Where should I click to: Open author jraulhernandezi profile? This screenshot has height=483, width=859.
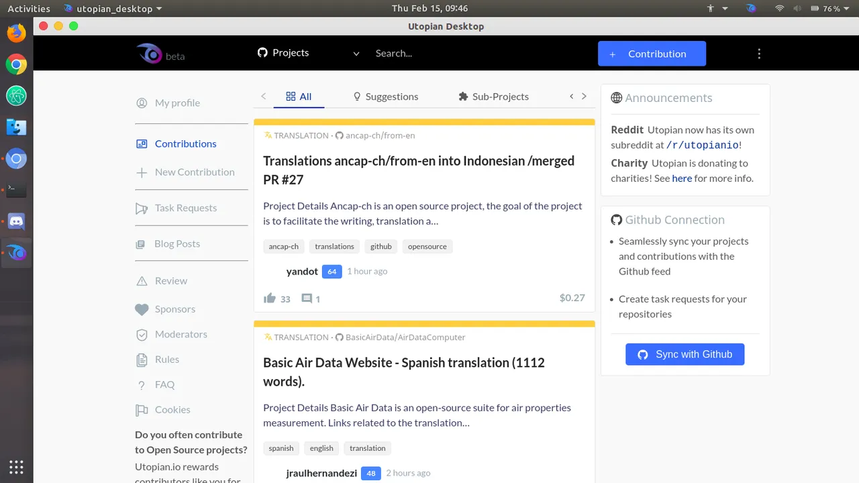click(x=321, y=474)
